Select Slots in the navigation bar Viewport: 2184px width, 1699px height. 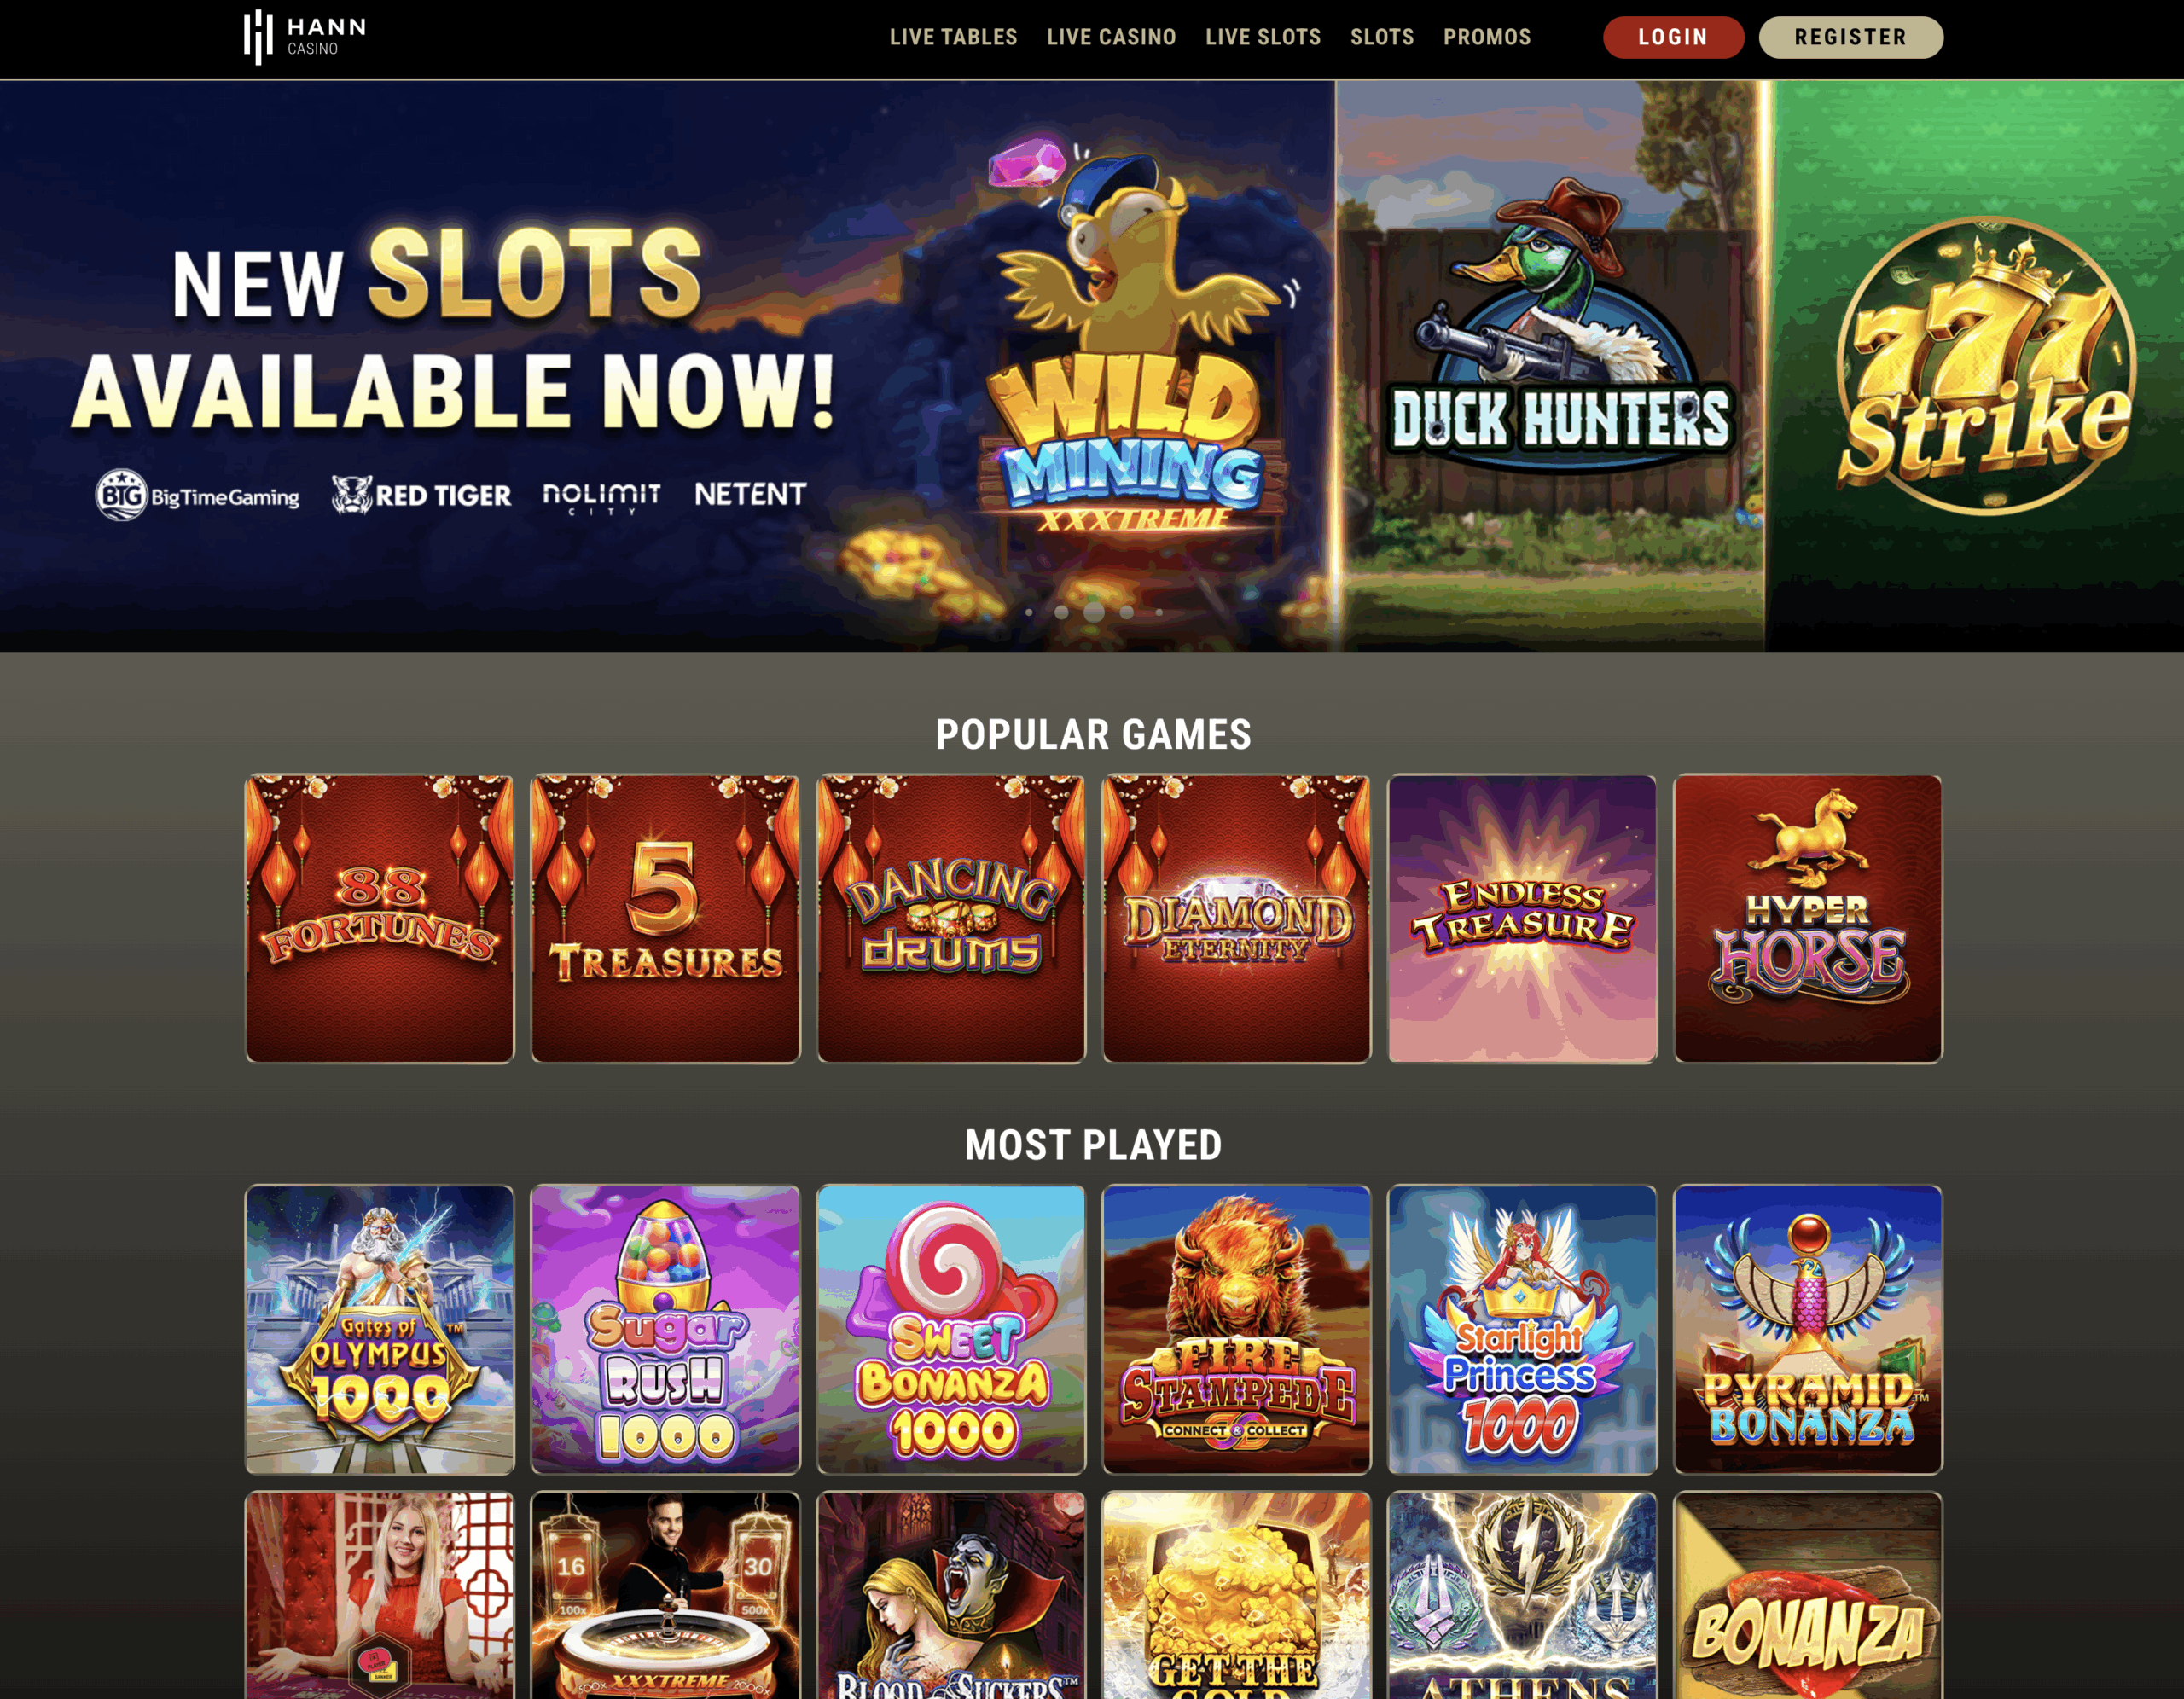1382,37
